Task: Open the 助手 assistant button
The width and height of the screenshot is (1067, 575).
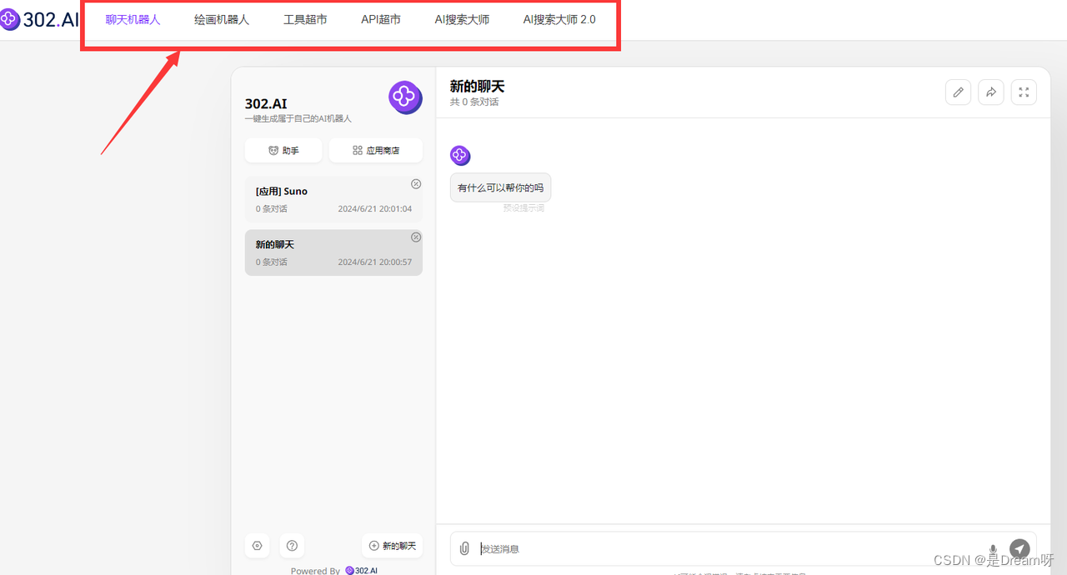Action: coord(283,151)
